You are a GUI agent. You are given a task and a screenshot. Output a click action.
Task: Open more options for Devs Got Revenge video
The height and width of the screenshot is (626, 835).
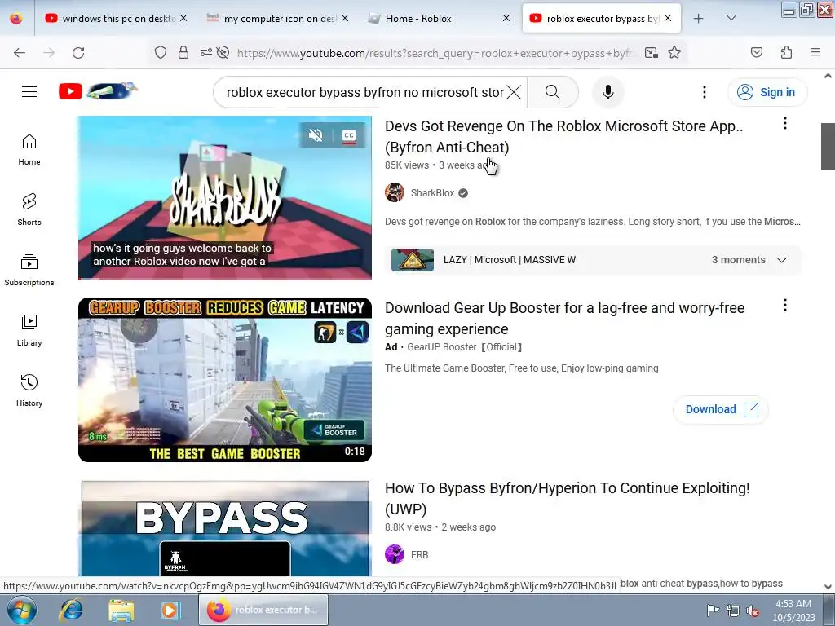(x=785, y=124)
